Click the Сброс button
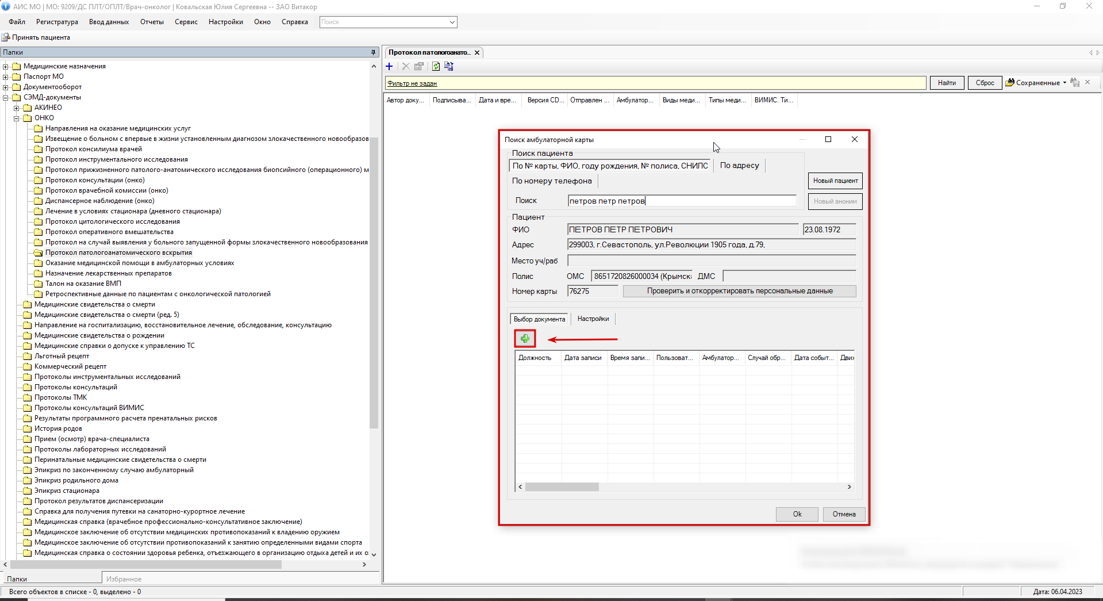The height and width of the screenshot is (601, 1103). (985, 83)
